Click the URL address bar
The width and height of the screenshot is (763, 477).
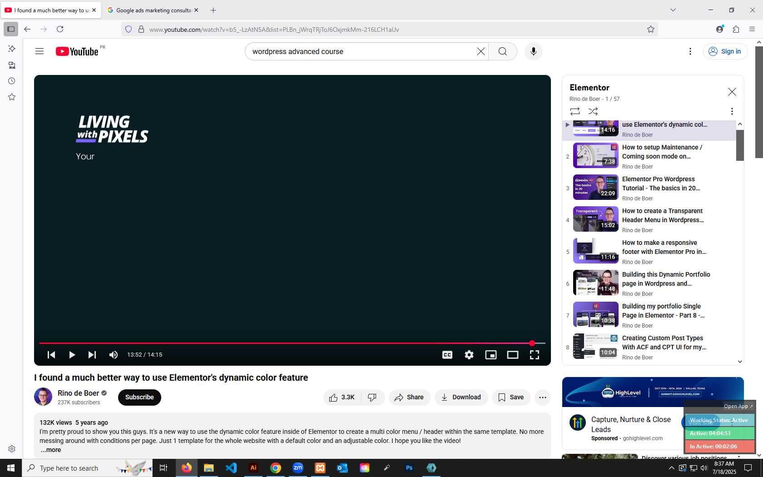[x=391, y=30]
